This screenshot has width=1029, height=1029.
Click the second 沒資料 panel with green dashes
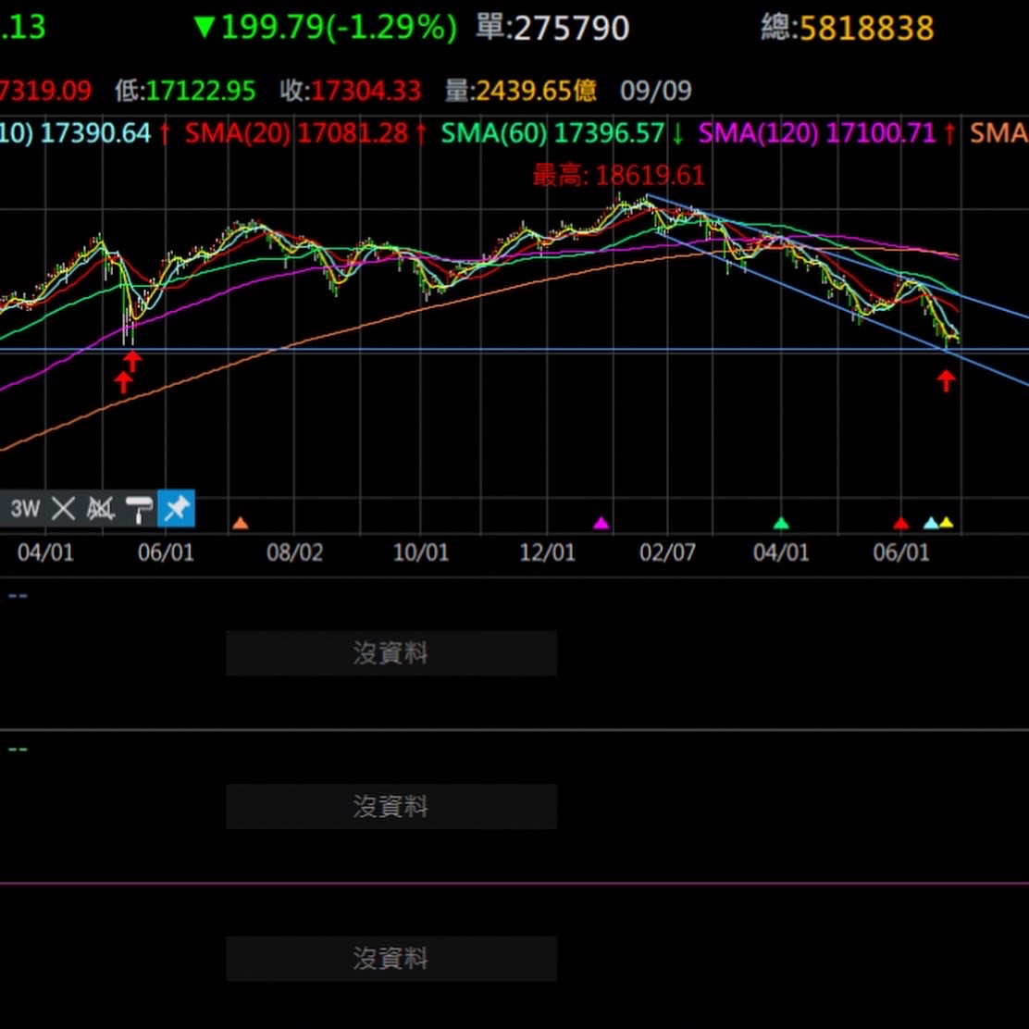click(391, 807)
